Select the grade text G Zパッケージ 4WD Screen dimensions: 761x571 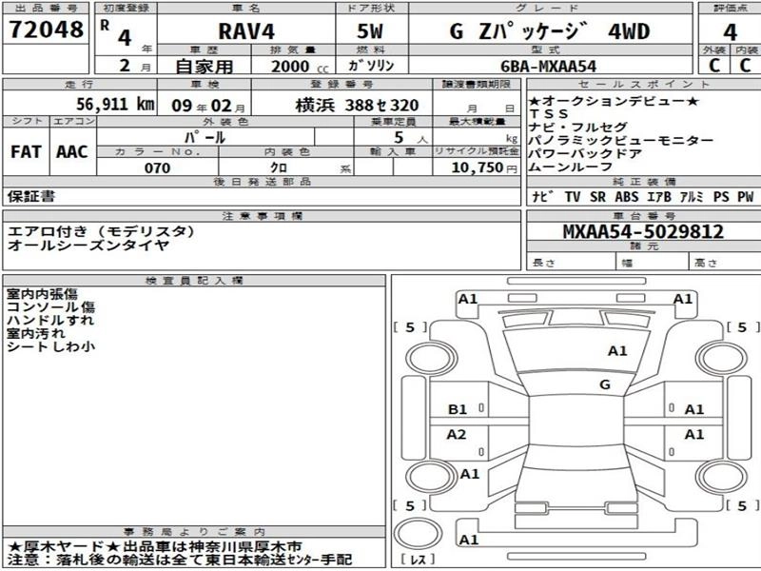550,31
